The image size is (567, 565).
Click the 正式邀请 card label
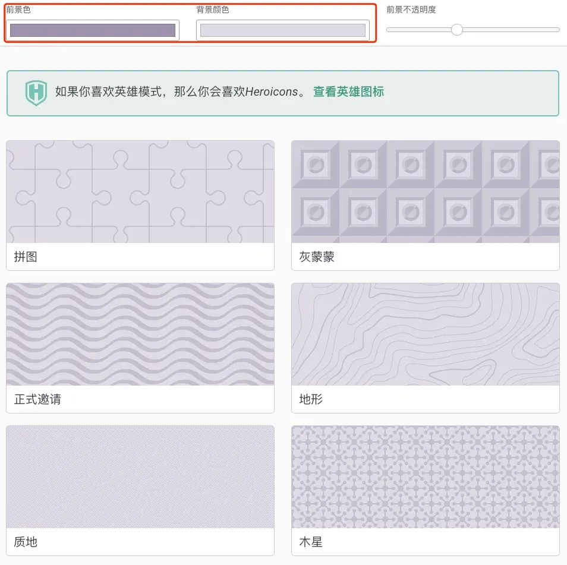[x=37, y=399]
